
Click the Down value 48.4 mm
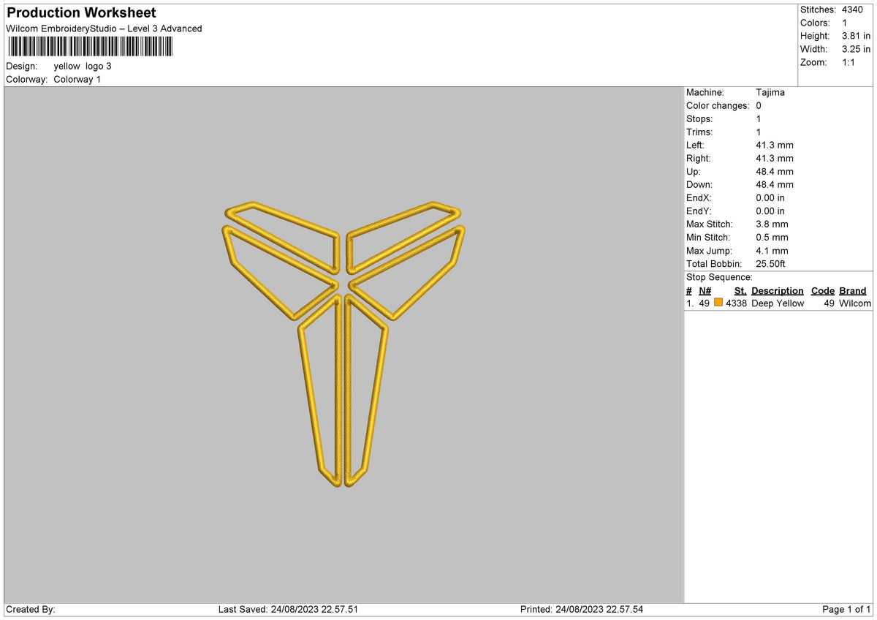[775, 185]
